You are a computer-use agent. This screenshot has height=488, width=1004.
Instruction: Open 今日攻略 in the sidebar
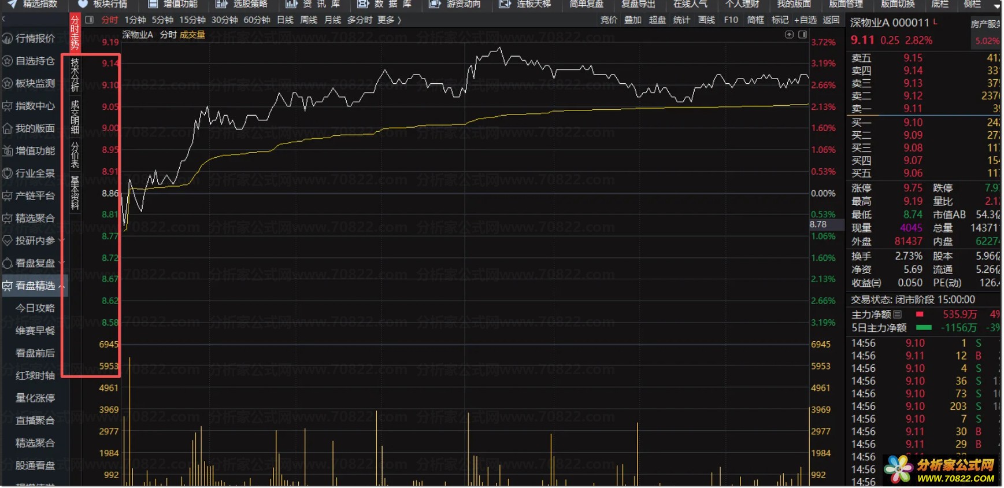pos(35,308)
